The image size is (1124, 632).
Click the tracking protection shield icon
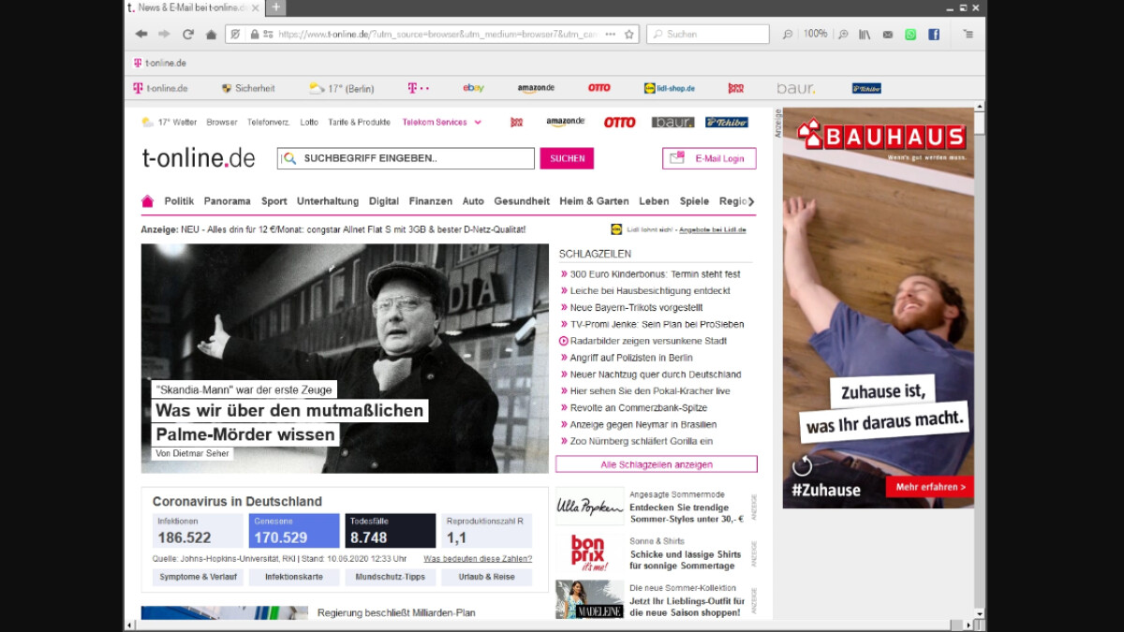[236, 34]
